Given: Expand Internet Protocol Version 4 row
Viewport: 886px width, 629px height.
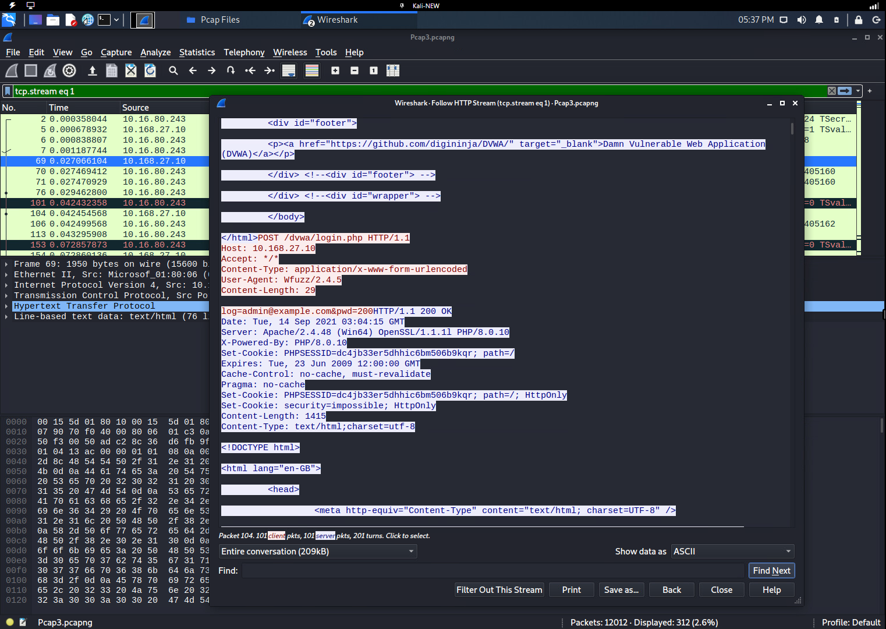Looking at the screenshot, I should [x=6, y=285].
